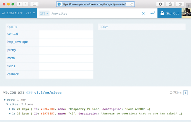Click the user avatar photo
191x122 pixels.
coord(186,13)
